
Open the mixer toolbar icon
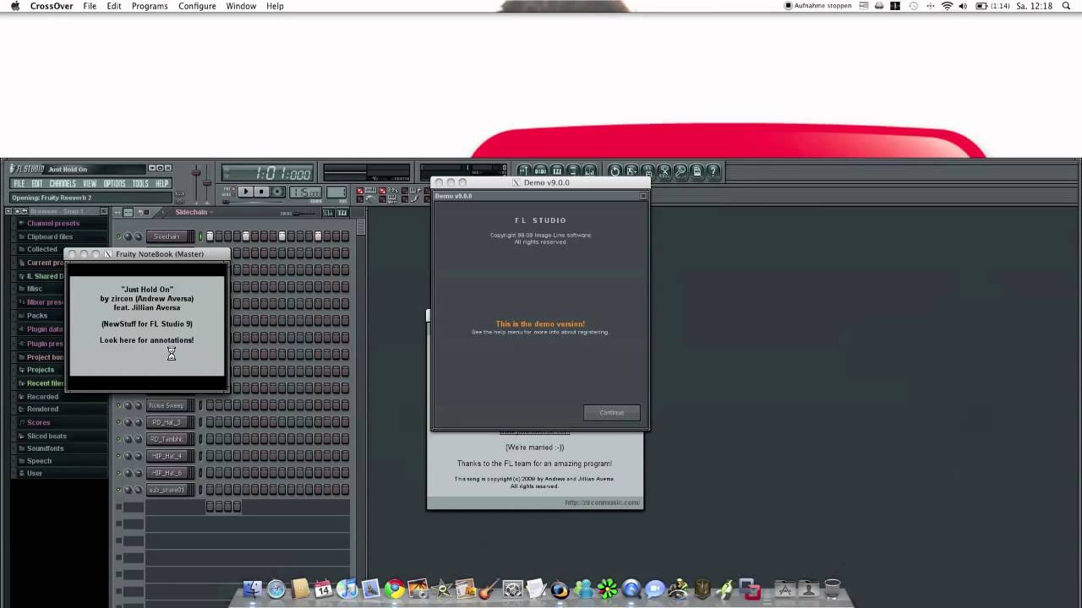(589, 171)
